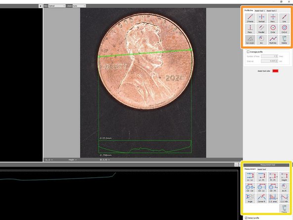Select the Multi line profile tool
293x220 pixels.
point(273,40)
